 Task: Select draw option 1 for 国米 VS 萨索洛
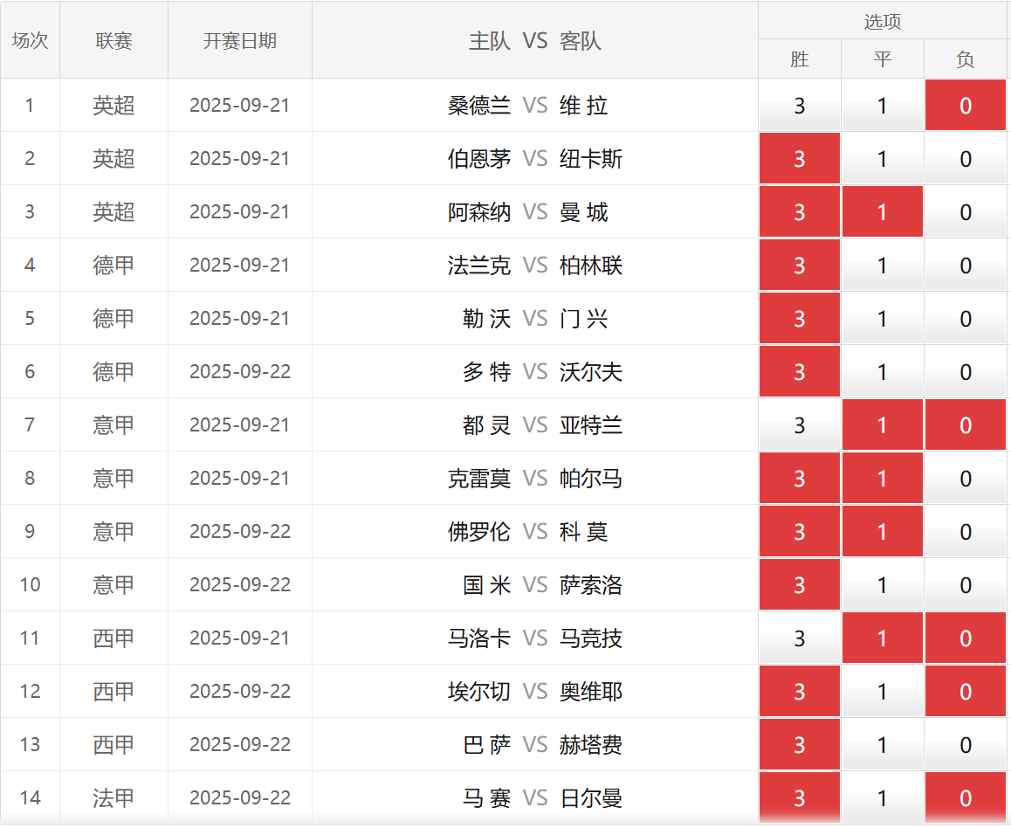point(882,585)
